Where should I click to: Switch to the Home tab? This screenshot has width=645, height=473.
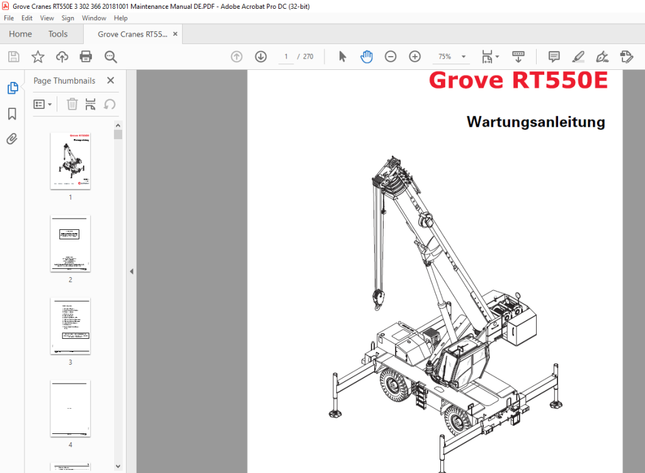20,34
